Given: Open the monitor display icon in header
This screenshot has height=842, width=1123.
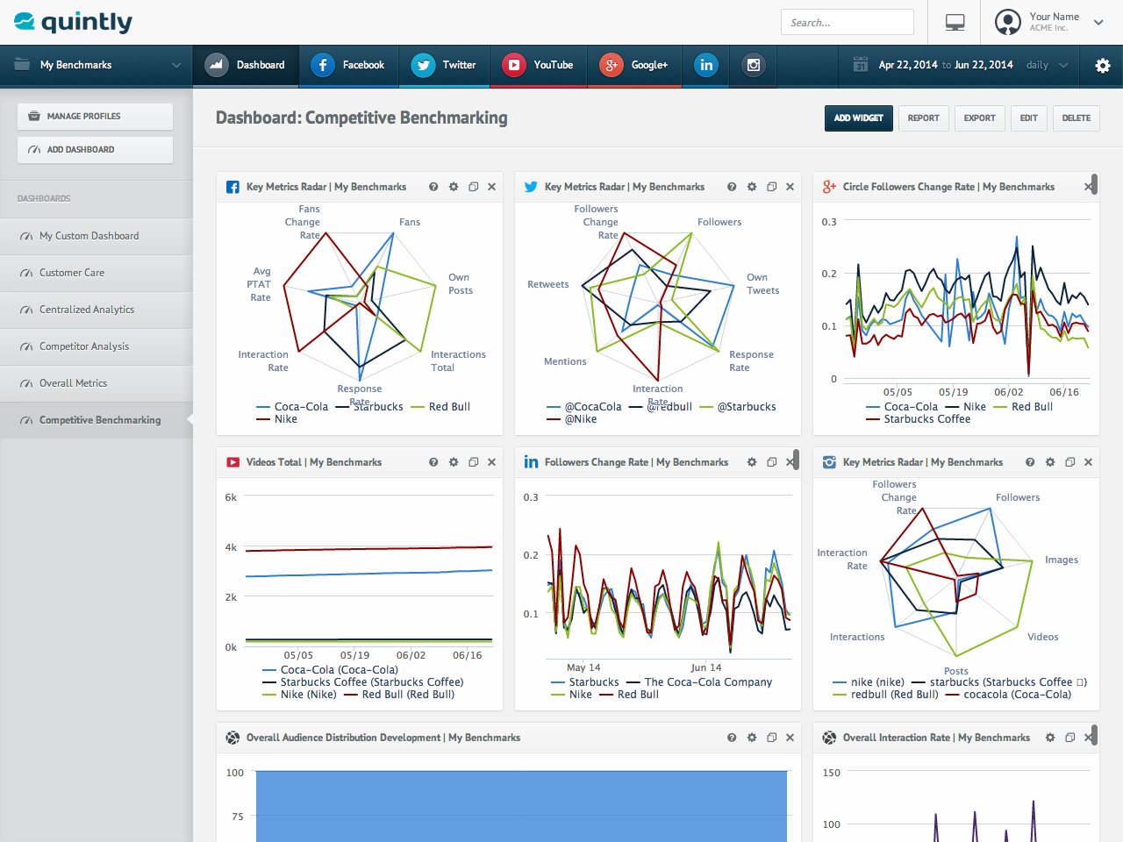Looking at the screenshot, I should tap(955, 23).
